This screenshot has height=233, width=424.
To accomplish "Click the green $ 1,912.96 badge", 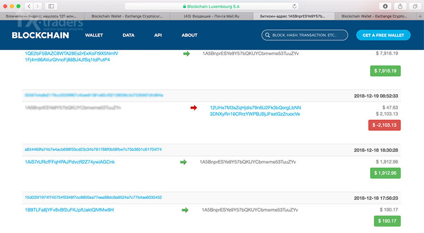I will [385, 173].
